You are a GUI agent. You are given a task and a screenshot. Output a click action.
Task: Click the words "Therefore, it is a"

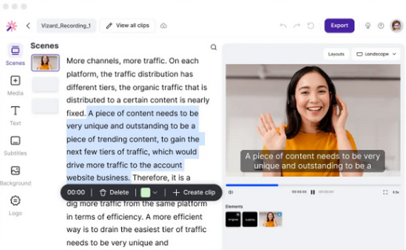(x=162, y=178)
